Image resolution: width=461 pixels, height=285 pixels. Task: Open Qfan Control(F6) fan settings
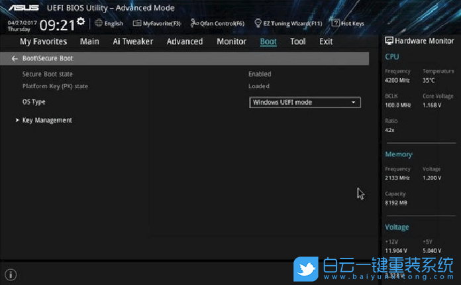[217, 23]
